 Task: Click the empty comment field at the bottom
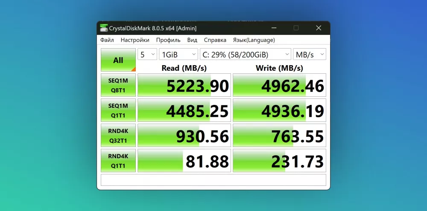213,180
